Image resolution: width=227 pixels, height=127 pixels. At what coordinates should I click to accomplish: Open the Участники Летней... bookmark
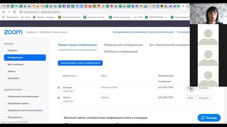point(95,17)
